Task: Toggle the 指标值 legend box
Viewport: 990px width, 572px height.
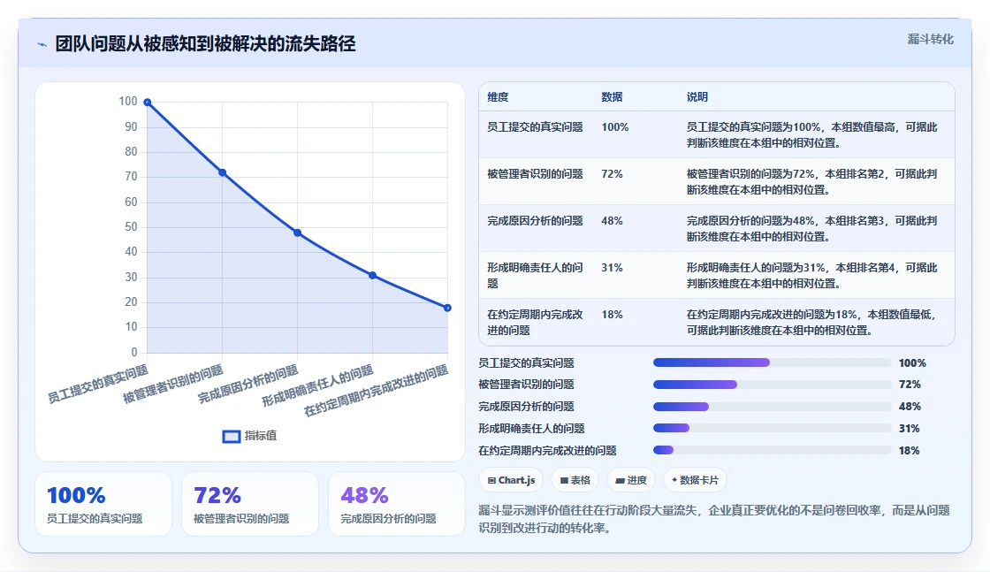Action: coord(232,436)
